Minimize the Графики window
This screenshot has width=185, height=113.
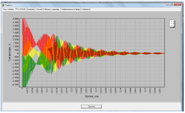tap(168, 4)
